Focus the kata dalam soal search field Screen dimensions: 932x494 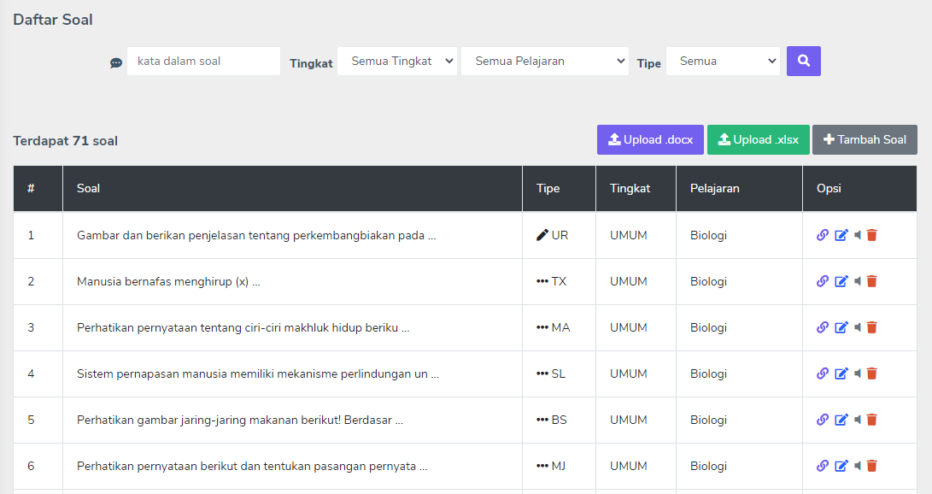click(x=203, y=62)
